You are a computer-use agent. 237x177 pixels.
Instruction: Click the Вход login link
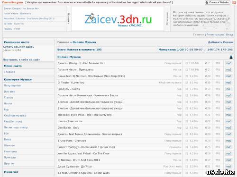click(229, 34)
